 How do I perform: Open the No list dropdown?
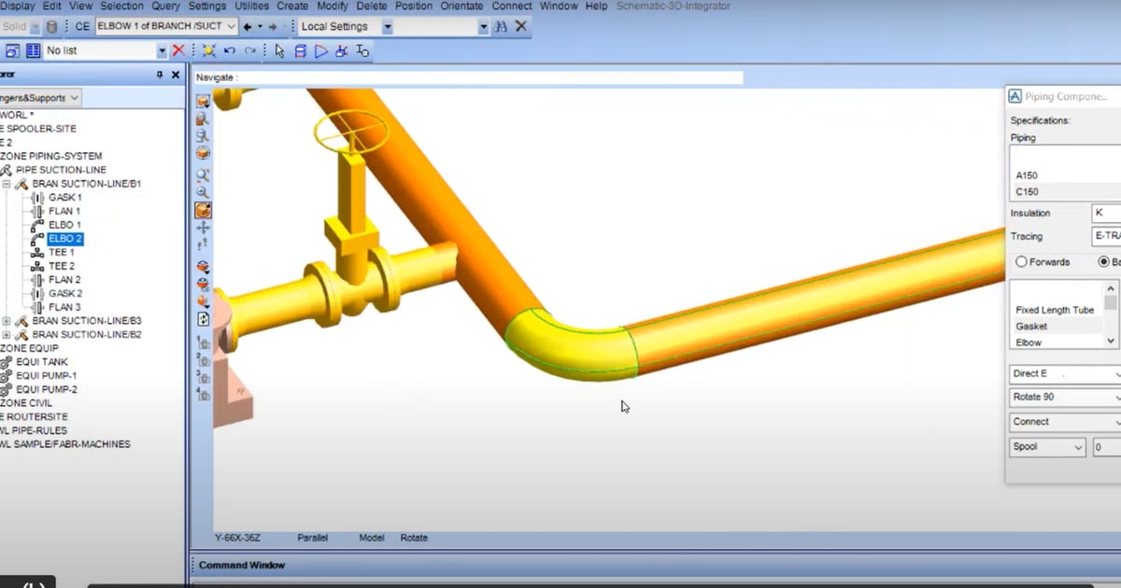click(x=161, y=49)
